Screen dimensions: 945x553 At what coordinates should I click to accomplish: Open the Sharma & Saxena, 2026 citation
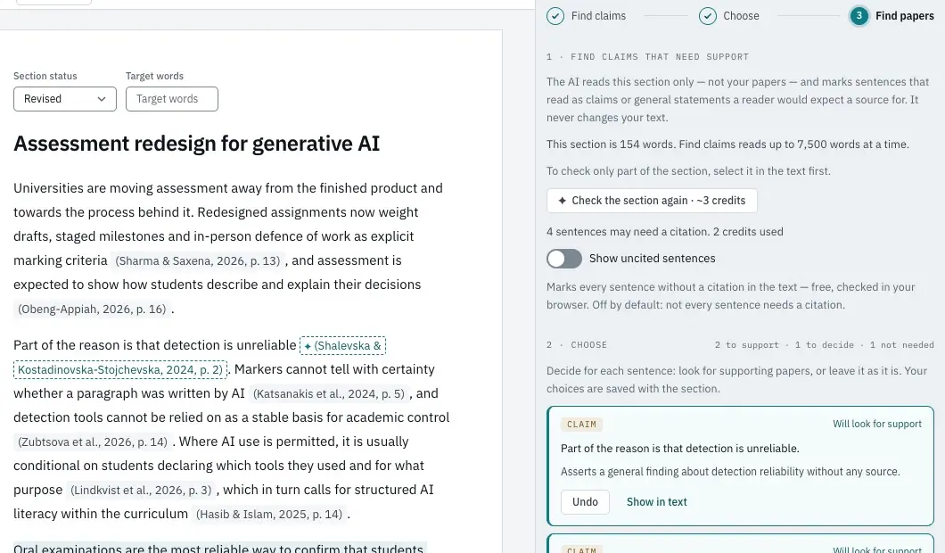pos(198,261)
